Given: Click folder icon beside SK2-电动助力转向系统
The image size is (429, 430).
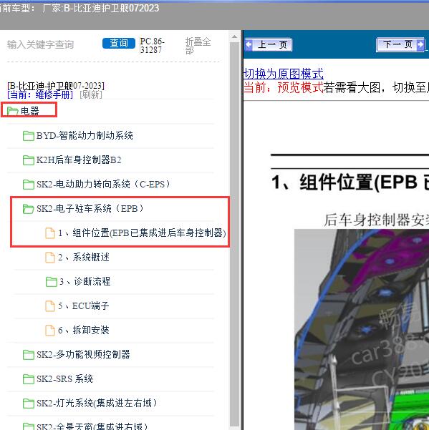Looking at the screenshot, I should click(x=28, y=185).
